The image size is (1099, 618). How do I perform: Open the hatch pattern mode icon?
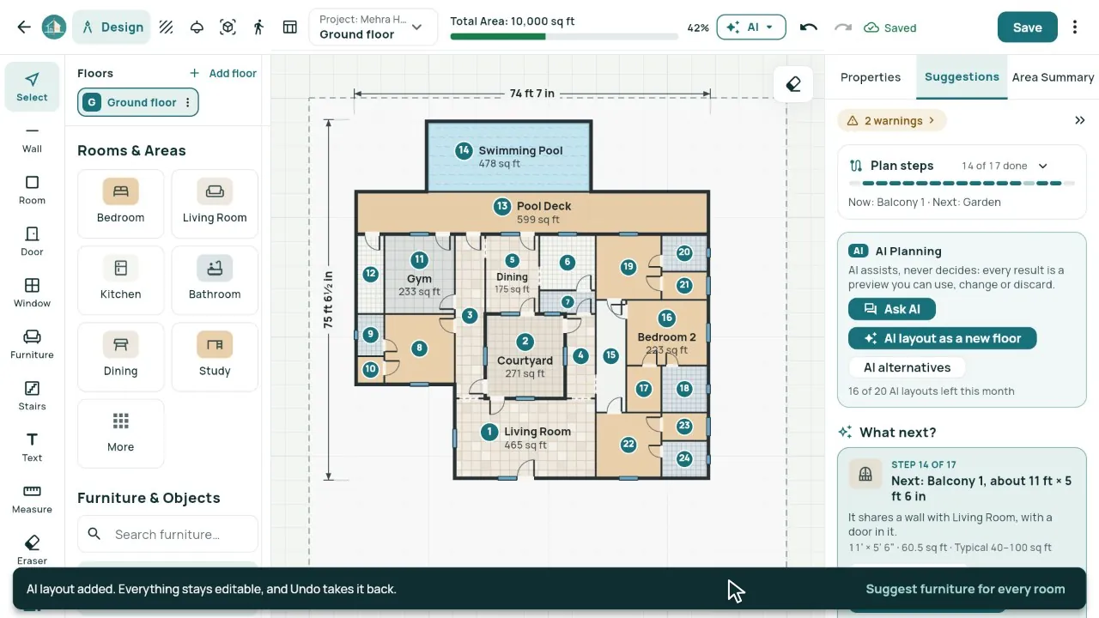pyautogui.click(x=167, y=27)
